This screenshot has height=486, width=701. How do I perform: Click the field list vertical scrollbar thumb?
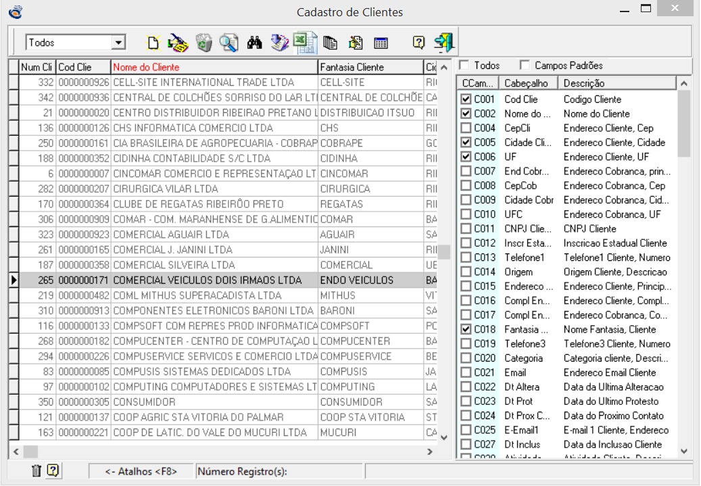pyautogui.click(x=683, y=124)
